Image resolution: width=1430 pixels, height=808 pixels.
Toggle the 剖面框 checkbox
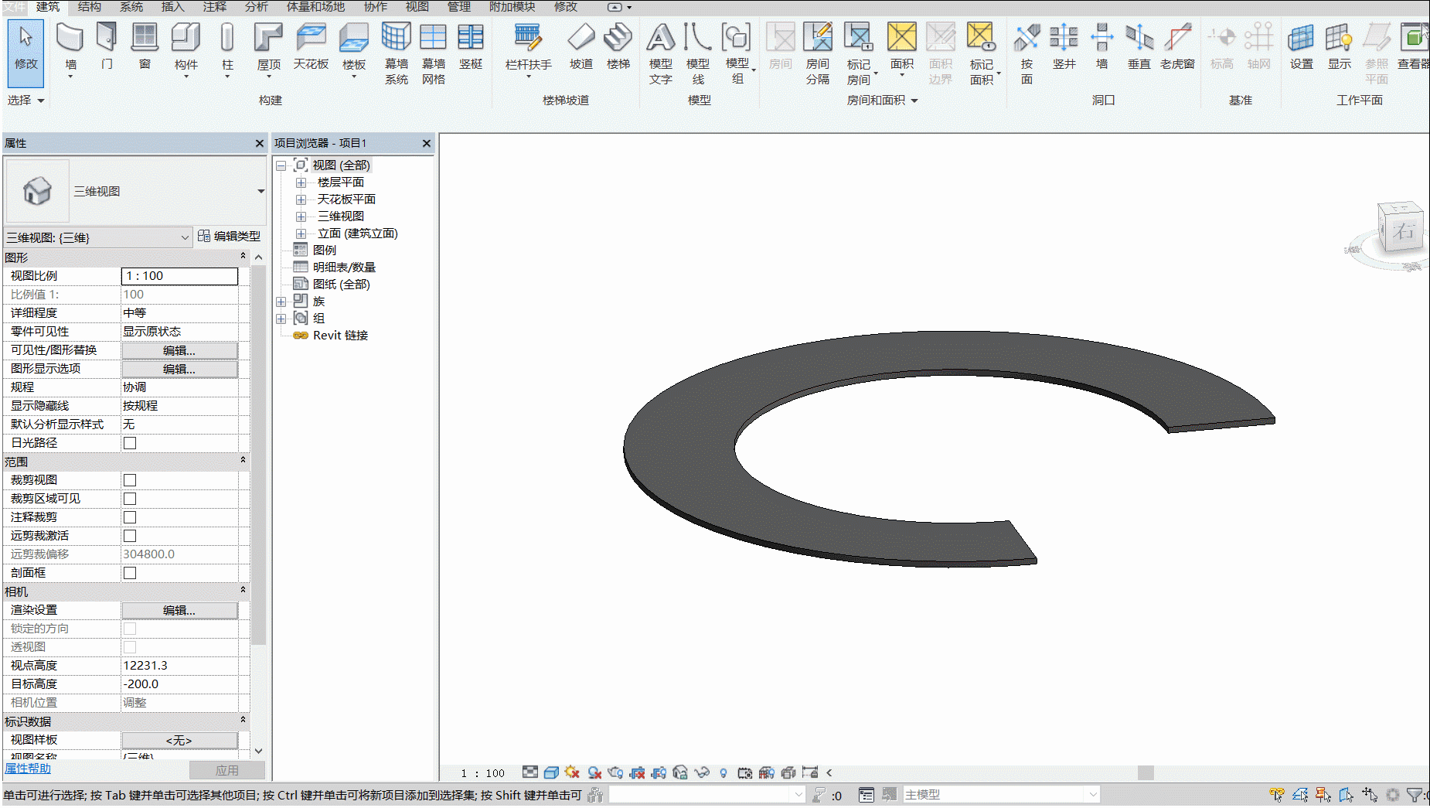tap(130, 573)
